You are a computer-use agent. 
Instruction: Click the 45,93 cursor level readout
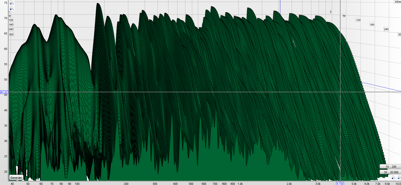pyautogui.click(x=4, y=92)
